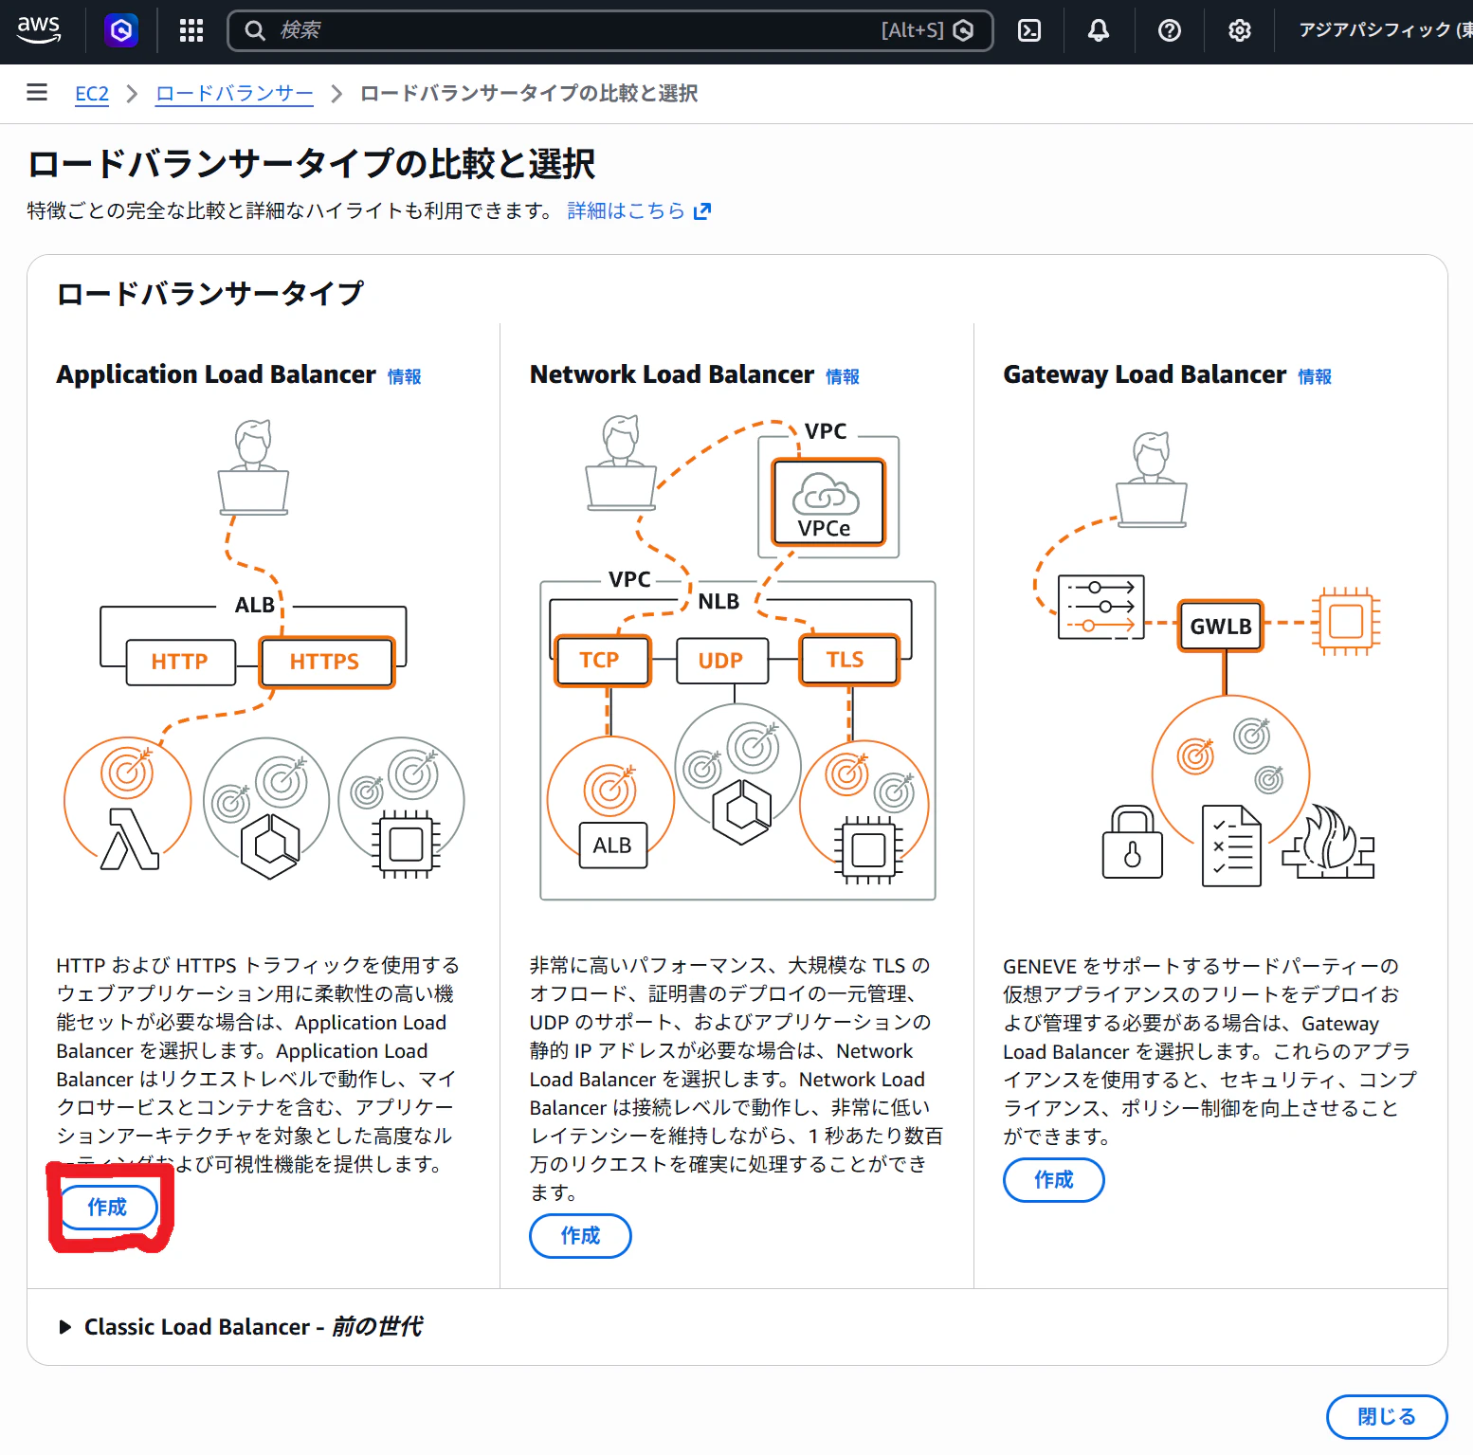This screenshot has width=1473, height=1455.
Task: Go to EC2 breadcrumb link
Action: click(92, 94)
